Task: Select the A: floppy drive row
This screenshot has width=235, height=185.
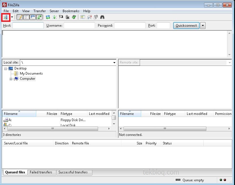Action: (x=57, y=120)
